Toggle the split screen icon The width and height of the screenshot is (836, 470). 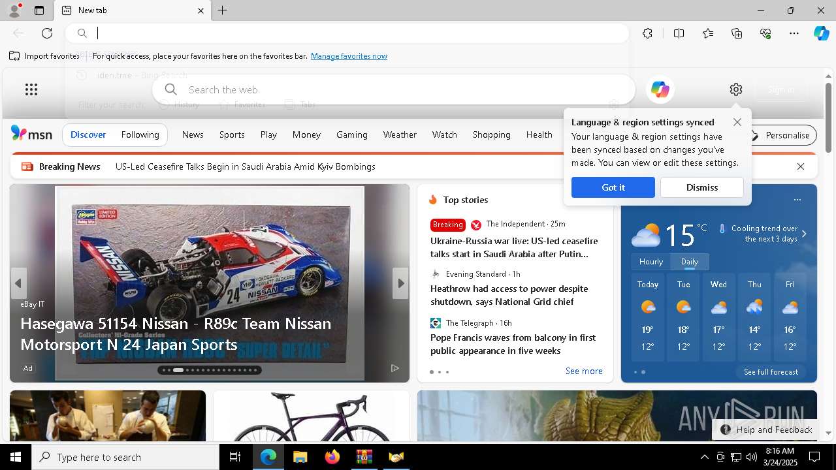tap(679, 33)
